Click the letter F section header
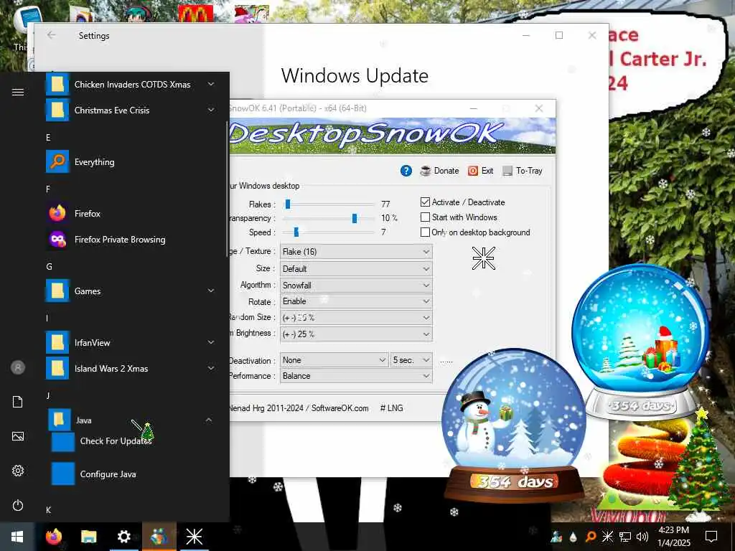Viewport: 735px width, 551px height. tap(48, 189)
